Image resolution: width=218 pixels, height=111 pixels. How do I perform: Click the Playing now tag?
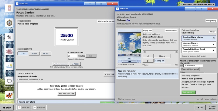(147, 30)
